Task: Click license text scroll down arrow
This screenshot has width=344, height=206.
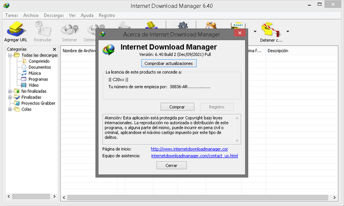Action: (x=237, y=141)
